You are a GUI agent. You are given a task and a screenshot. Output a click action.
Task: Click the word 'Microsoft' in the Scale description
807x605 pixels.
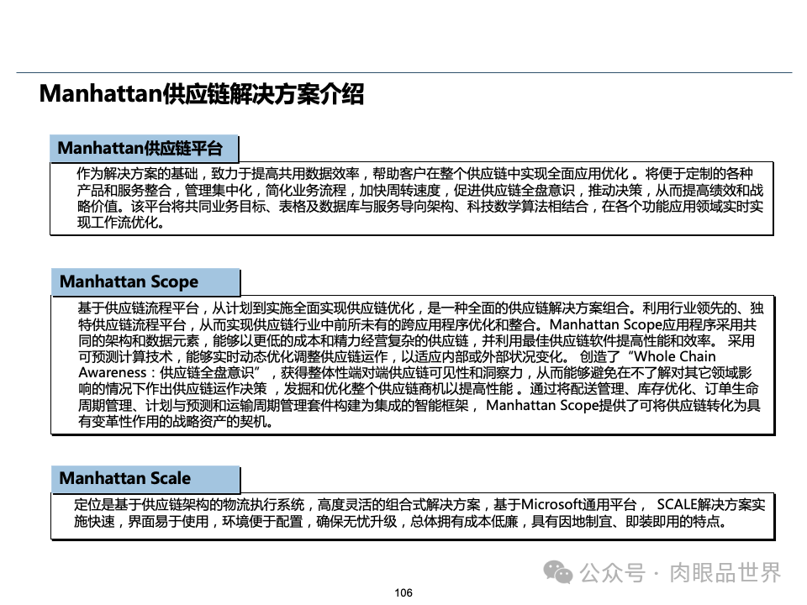click(552, 505)
